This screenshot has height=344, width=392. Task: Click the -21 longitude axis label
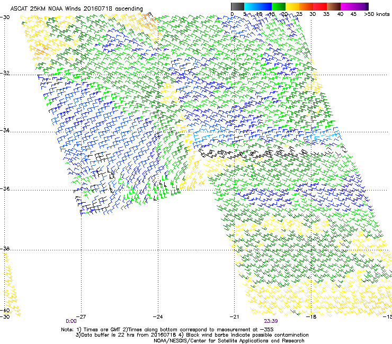click(x=234, y=317)
